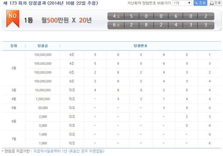
Task: Click the 5등 rank cell
Action: [x=14, y=108]
